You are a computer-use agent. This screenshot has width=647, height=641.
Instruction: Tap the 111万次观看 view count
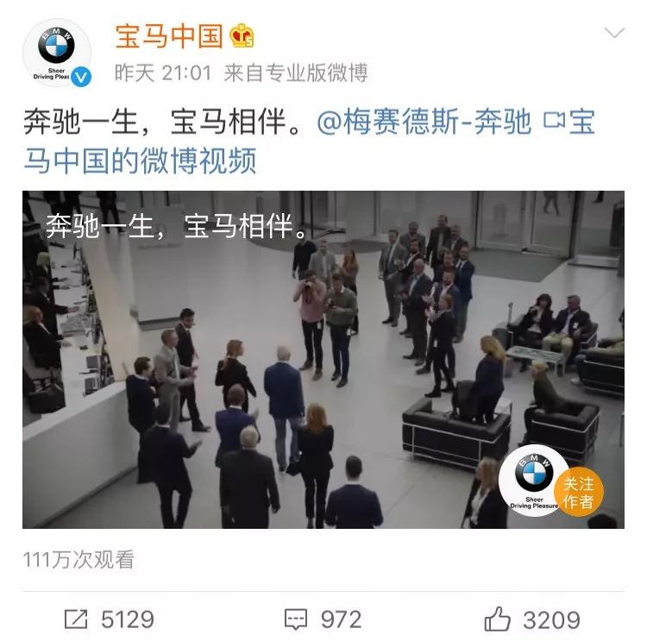tap(79, 560)
